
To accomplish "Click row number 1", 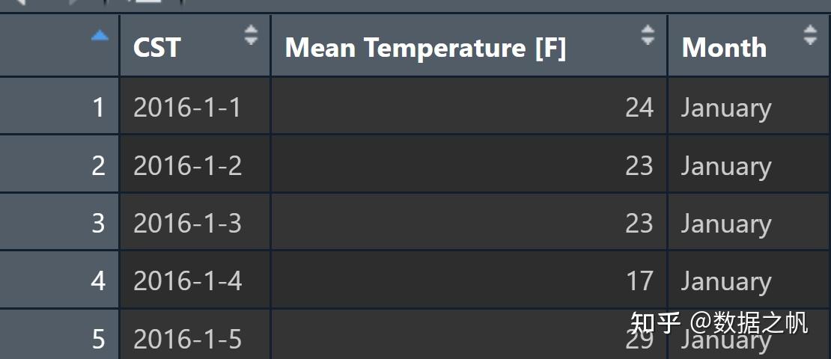I will tap(98, 108).
